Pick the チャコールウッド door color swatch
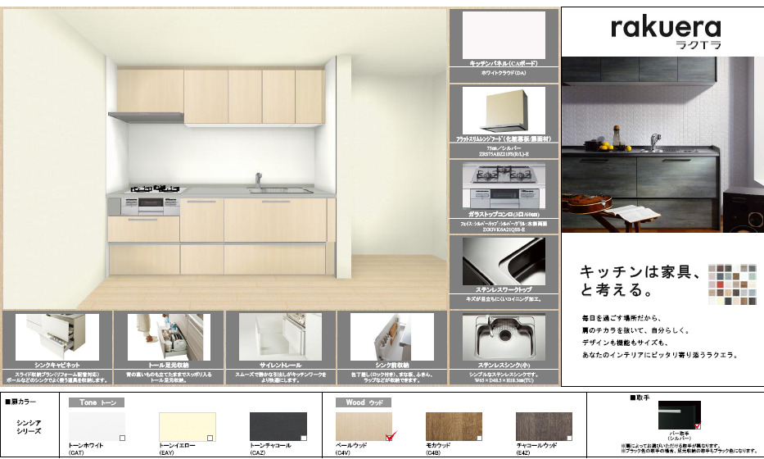This screenshot has width=764, height=459. pos(544,425)
